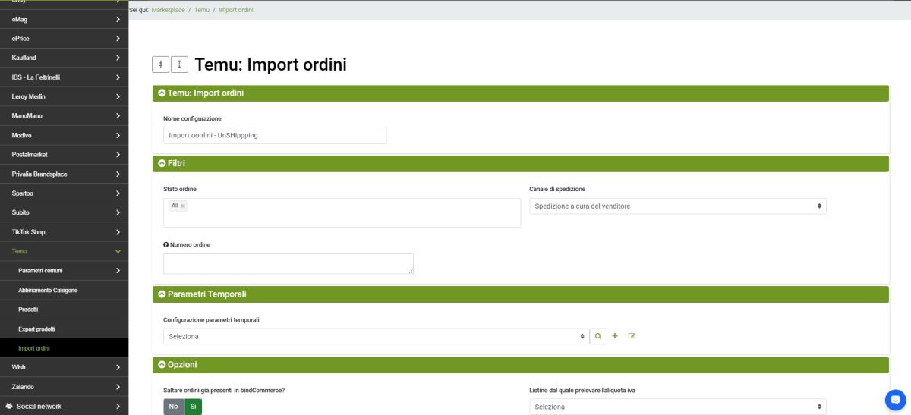Click the Social network people icon
Viewport: 911px width, 415px height.
[9, 407]
